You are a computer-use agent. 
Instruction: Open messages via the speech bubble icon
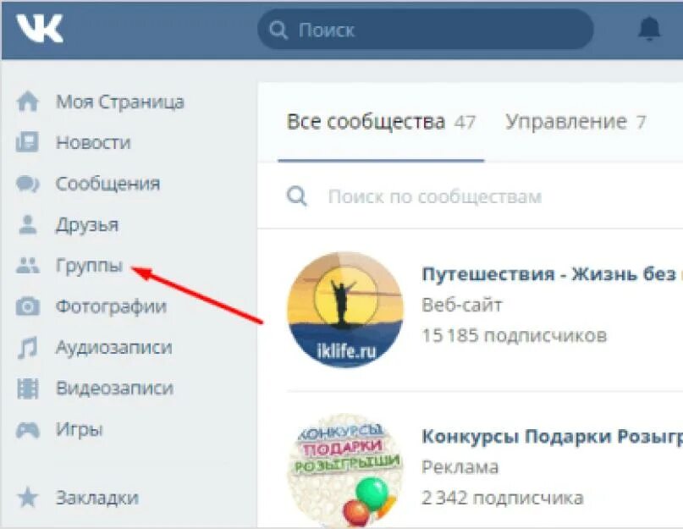click(26, 183)
